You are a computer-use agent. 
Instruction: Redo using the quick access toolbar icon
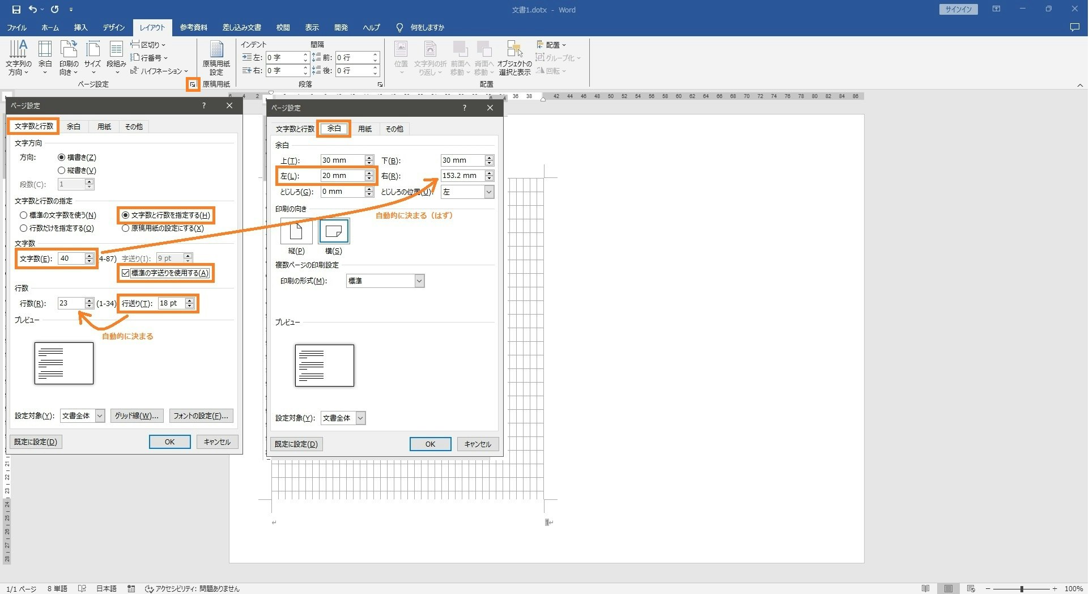point(54,10)
